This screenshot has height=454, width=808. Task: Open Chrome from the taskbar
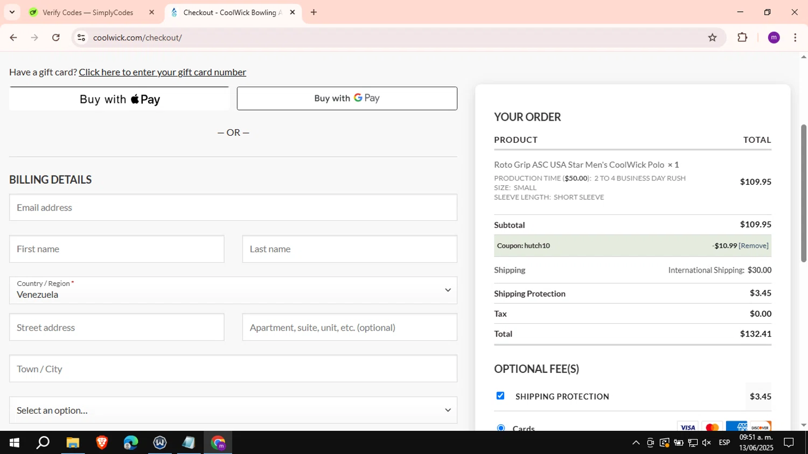coord(218,443)
